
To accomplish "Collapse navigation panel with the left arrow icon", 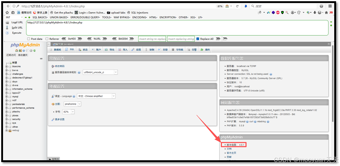I will (x=49, y=44).
